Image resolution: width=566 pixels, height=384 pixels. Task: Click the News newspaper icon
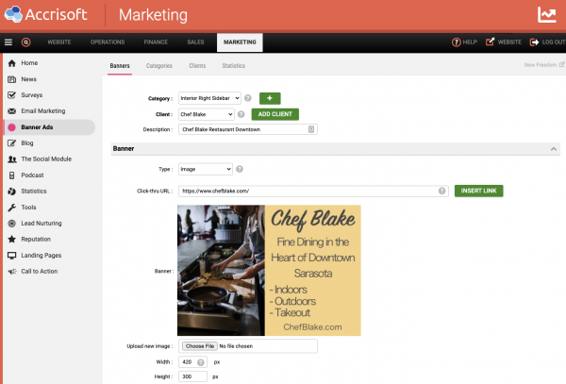tap(12, 79)
